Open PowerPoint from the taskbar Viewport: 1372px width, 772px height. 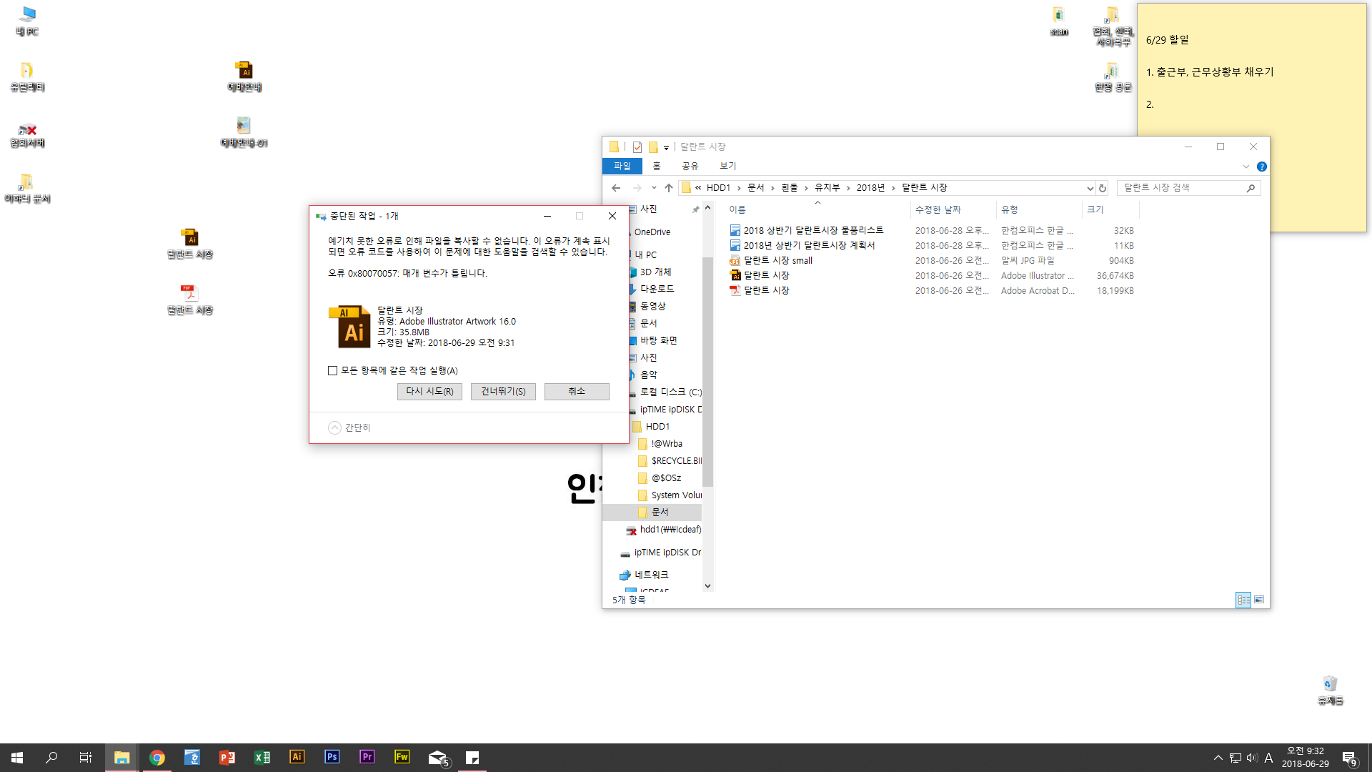pos(227,757)
